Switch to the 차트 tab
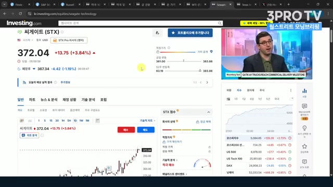The width and height of the screenshot is (333, 187). coord(32,100)
